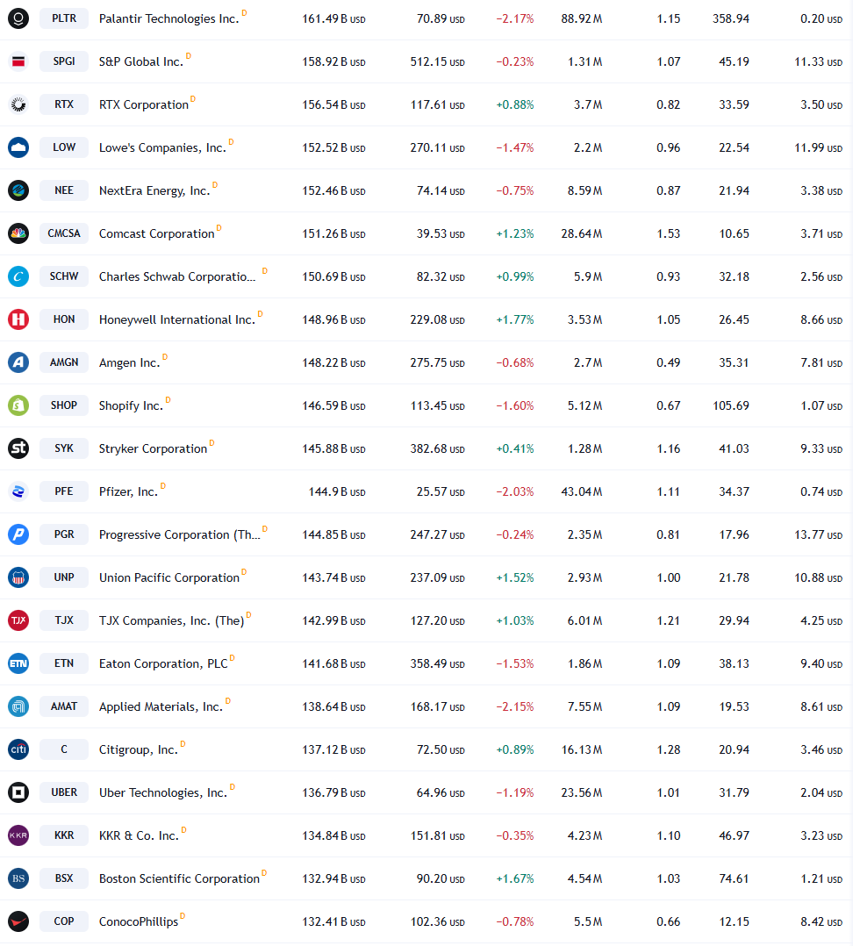Screen dimensions: 853x946
Task: Click the Eaton ETN logo icon
Action: 18,663
